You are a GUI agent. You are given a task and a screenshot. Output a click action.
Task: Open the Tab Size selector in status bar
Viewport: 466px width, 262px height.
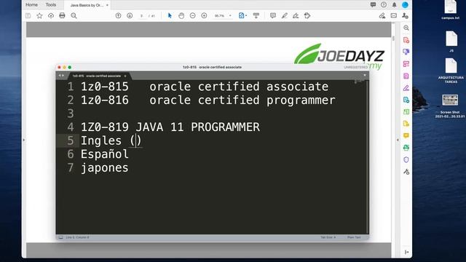click(x=328, y=237)
